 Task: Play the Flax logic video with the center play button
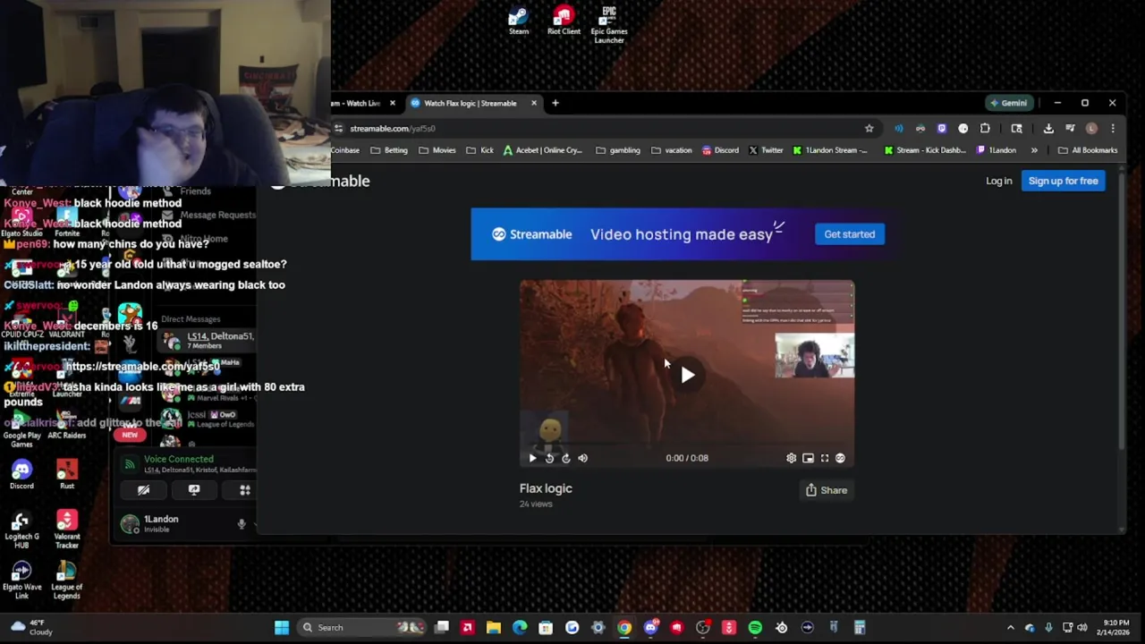coord(687,375)
